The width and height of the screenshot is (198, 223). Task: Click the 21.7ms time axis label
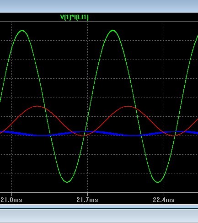pos(87,200)
